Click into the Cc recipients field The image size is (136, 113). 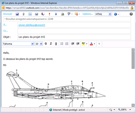point(74,31)
